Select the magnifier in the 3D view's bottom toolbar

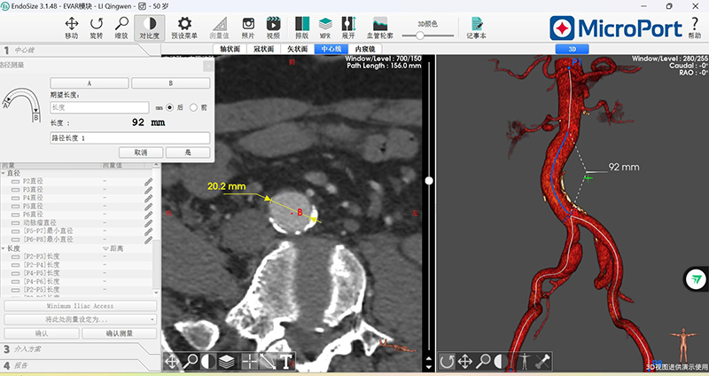click(483, 362)
